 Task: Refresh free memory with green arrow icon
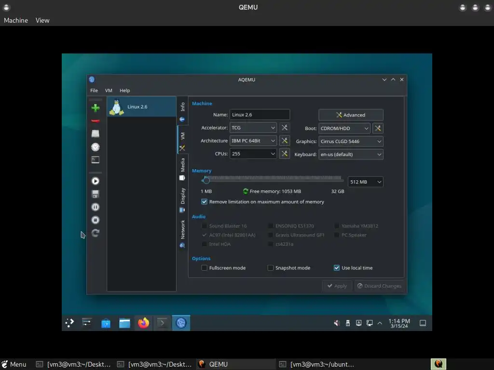[x=246, y=191]
